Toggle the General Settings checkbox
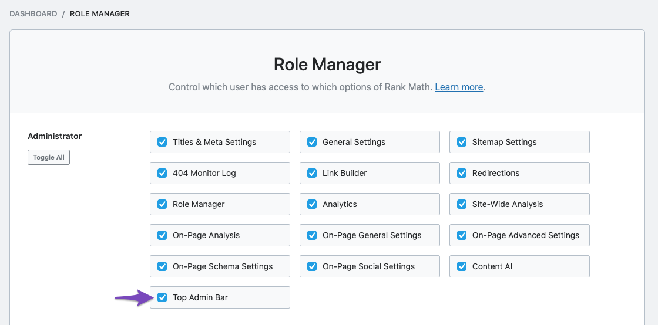Image resolution: width=658 pixels, height=325 pixels. 312,142
